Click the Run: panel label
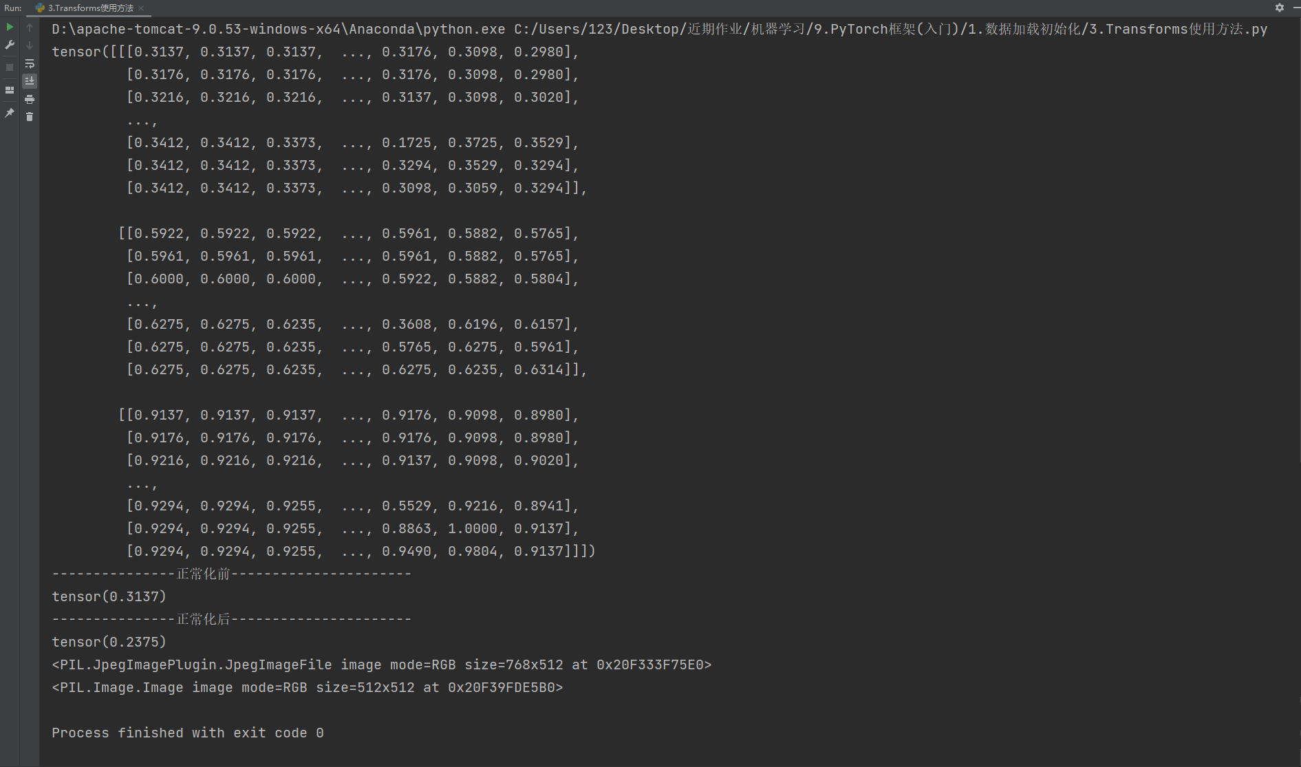Viewport: 1301px width, 767px height. pyautogui.click(x=12, y=8)
